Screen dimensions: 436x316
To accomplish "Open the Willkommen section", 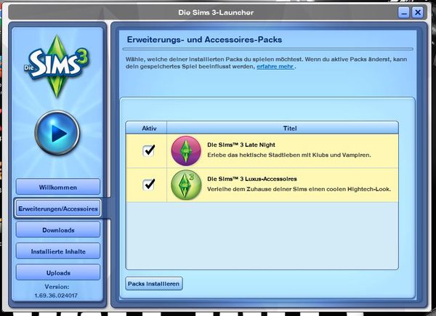I will (58, 187).
